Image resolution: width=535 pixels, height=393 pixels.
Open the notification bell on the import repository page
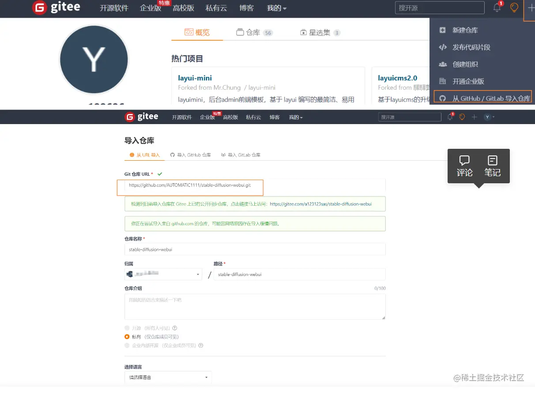point(450,117)
